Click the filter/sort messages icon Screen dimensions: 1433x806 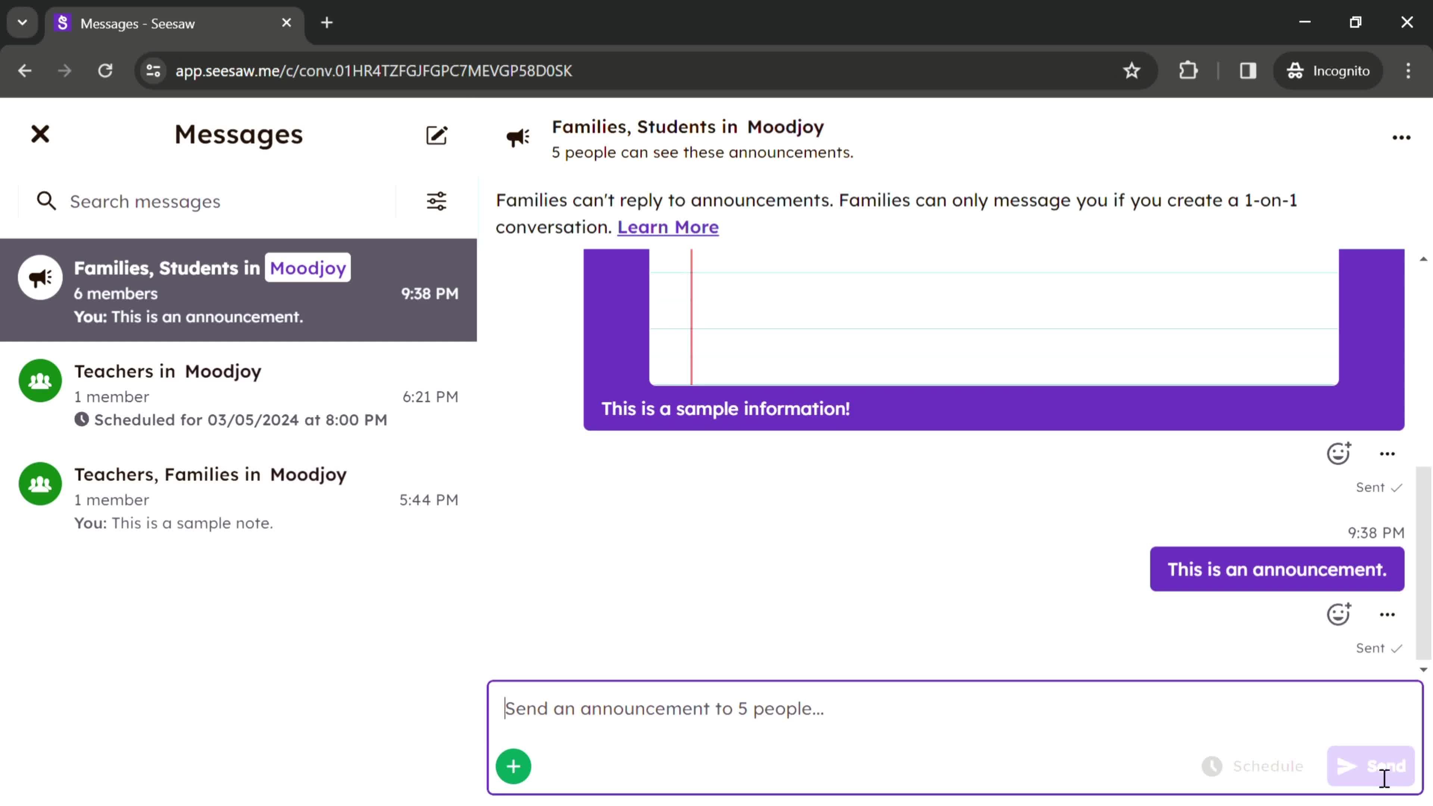pos(437,201)
